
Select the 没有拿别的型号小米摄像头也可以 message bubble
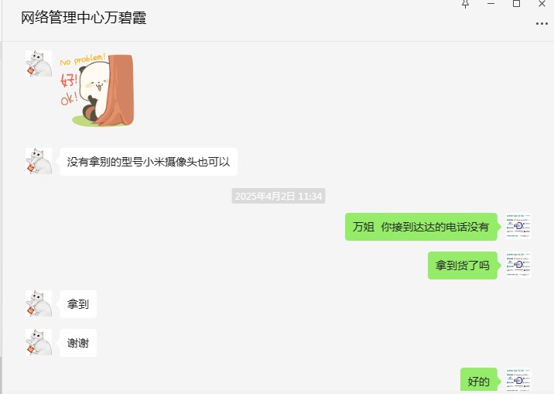click(x=149, y=162)
